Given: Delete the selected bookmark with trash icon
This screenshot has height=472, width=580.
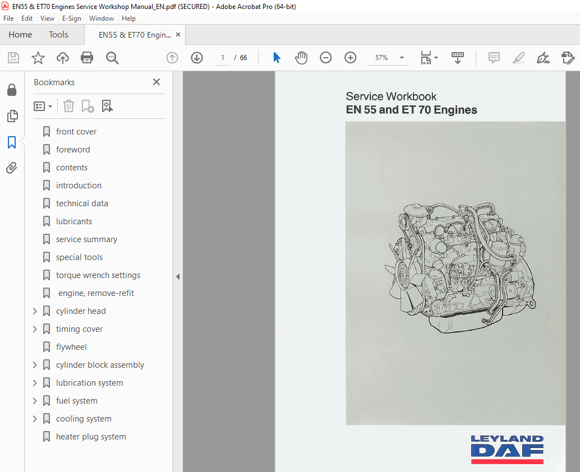Looking at the screenshot, I should (68, 106).
